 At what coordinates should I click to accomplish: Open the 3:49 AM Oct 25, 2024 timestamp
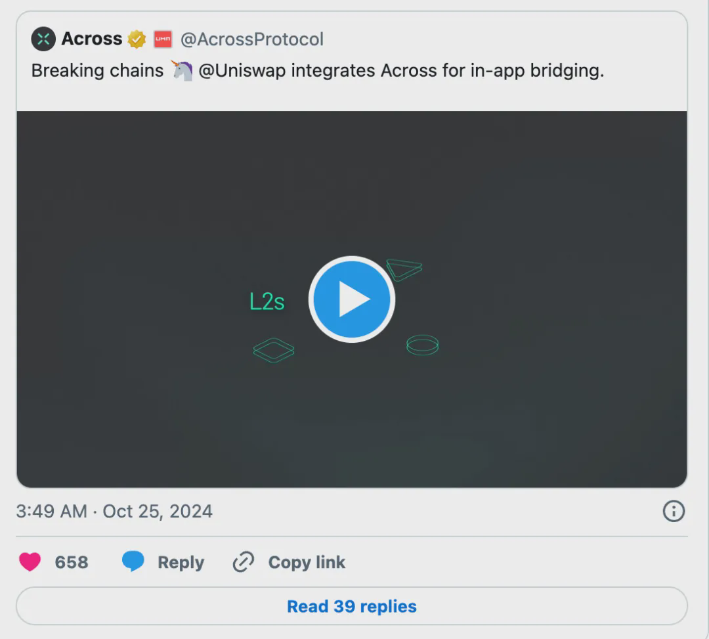tap(114, 512)
